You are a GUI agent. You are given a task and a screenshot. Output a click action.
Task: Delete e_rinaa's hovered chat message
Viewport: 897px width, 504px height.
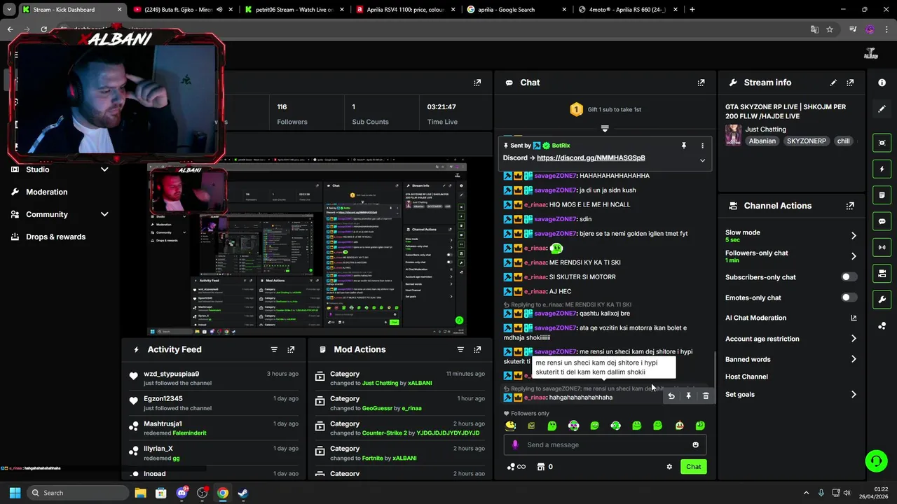click(706, 396)
